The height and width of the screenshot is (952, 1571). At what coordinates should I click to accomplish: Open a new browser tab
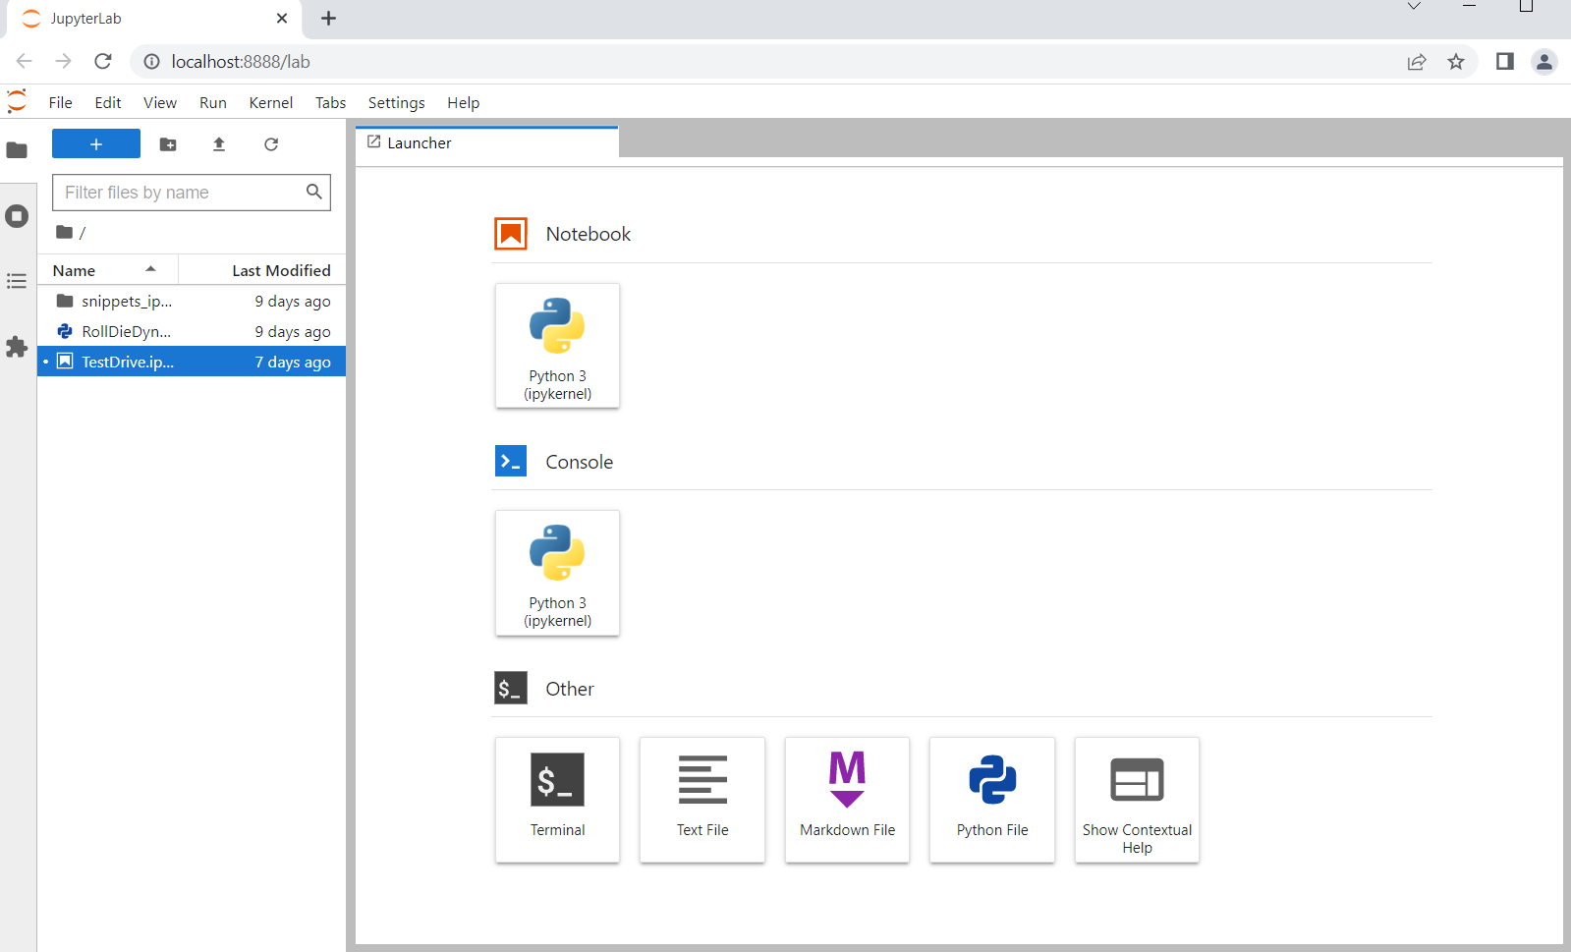click(328, 19)
